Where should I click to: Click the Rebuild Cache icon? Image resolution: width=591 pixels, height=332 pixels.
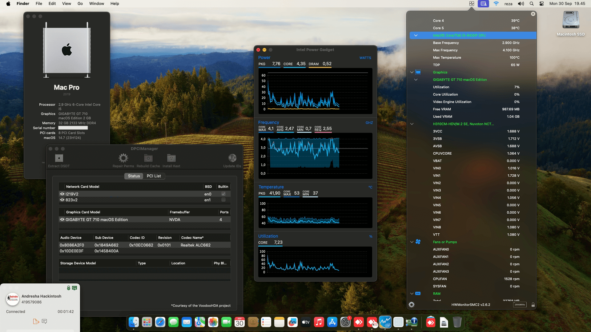click(x=148, y=158)
